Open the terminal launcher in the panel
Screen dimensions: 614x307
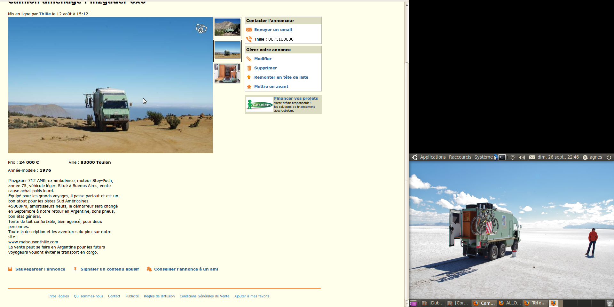pyautogui.click(x=502, y=157)
